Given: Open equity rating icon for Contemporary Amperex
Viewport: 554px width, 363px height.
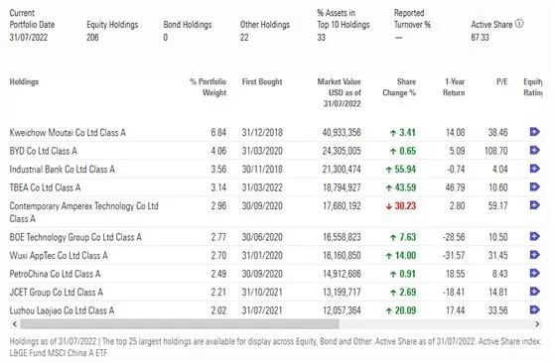Looking at the screenshot, I should [x=534, y=205].
